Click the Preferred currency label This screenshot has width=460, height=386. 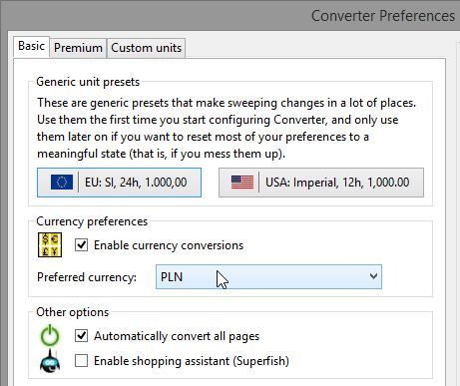pyautogui.click(x=87, y=277)
